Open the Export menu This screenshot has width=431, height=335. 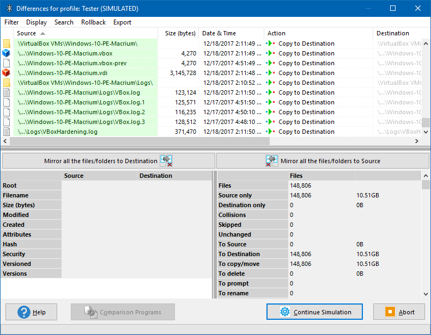click(122, 22)
